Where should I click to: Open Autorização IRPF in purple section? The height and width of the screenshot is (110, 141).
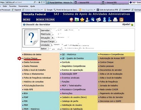(x=69, y=74)
